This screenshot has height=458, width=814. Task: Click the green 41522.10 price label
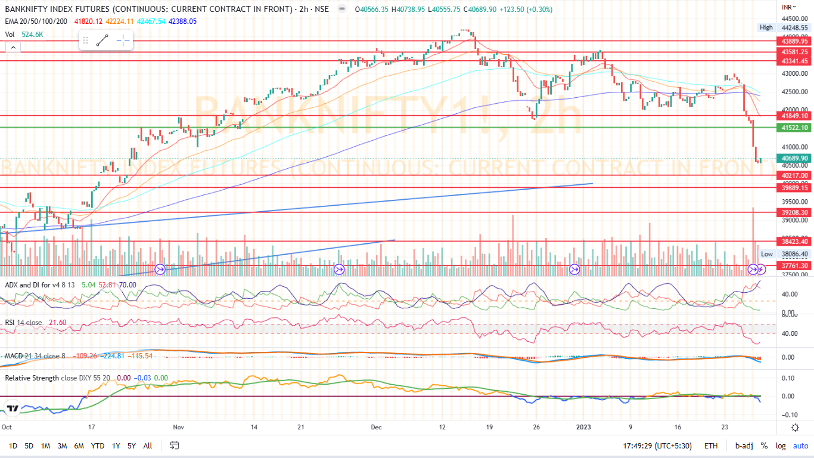(x=795, y=128)
